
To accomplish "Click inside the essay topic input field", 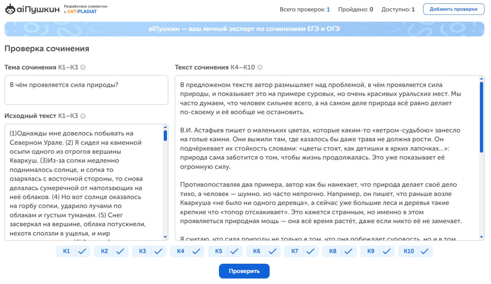I will point(86,90).
